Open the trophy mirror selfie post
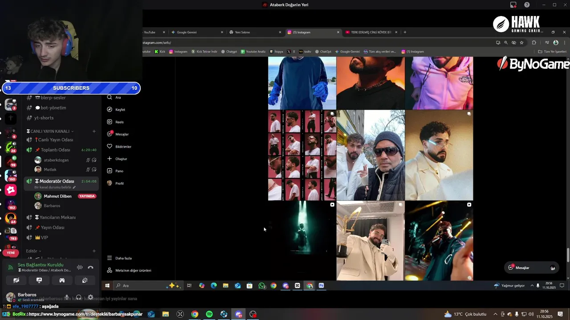Image resolution: width=570 pixels, height=320 pixels. coord(370,240)
